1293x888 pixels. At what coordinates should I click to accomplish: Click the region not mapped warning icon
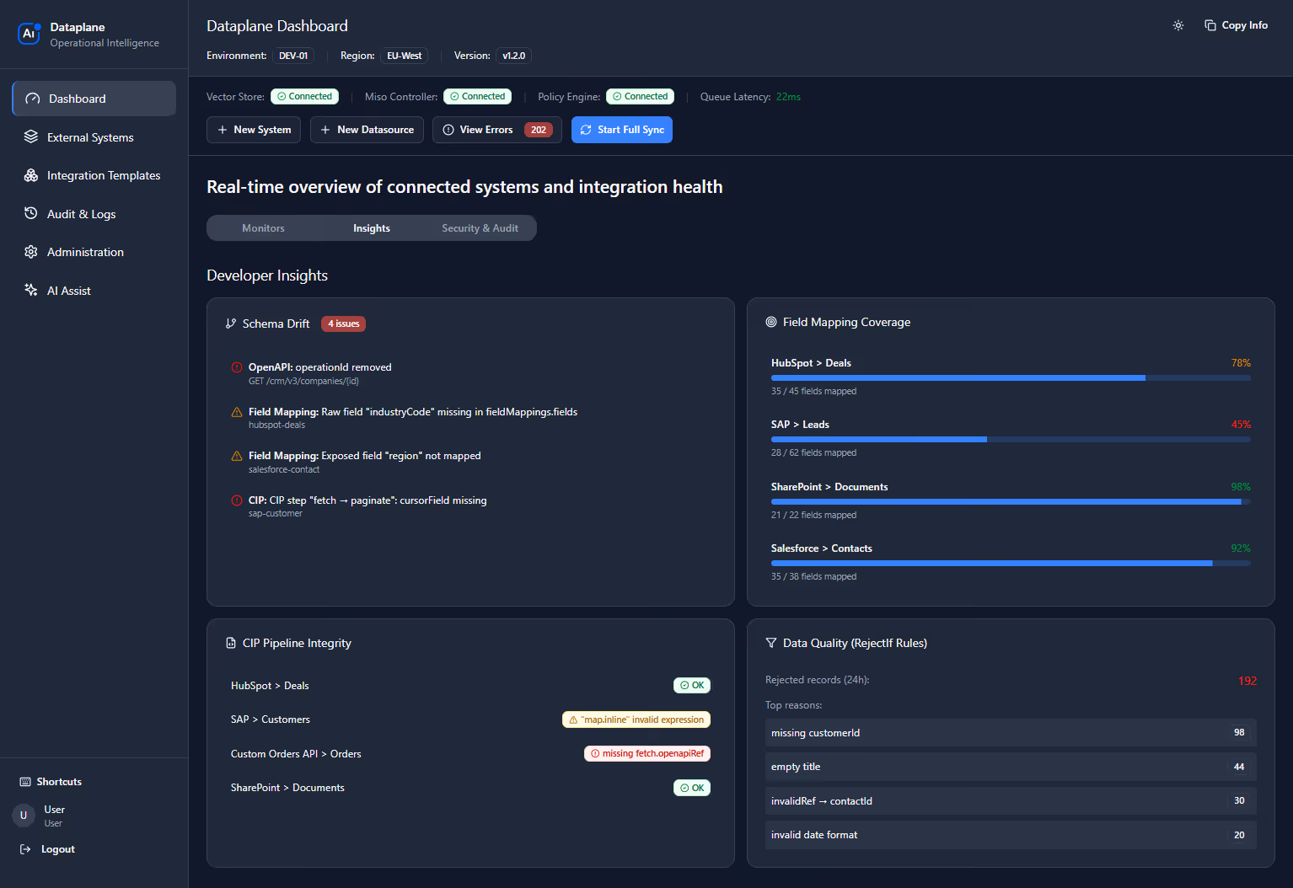(x=237, y=456)
